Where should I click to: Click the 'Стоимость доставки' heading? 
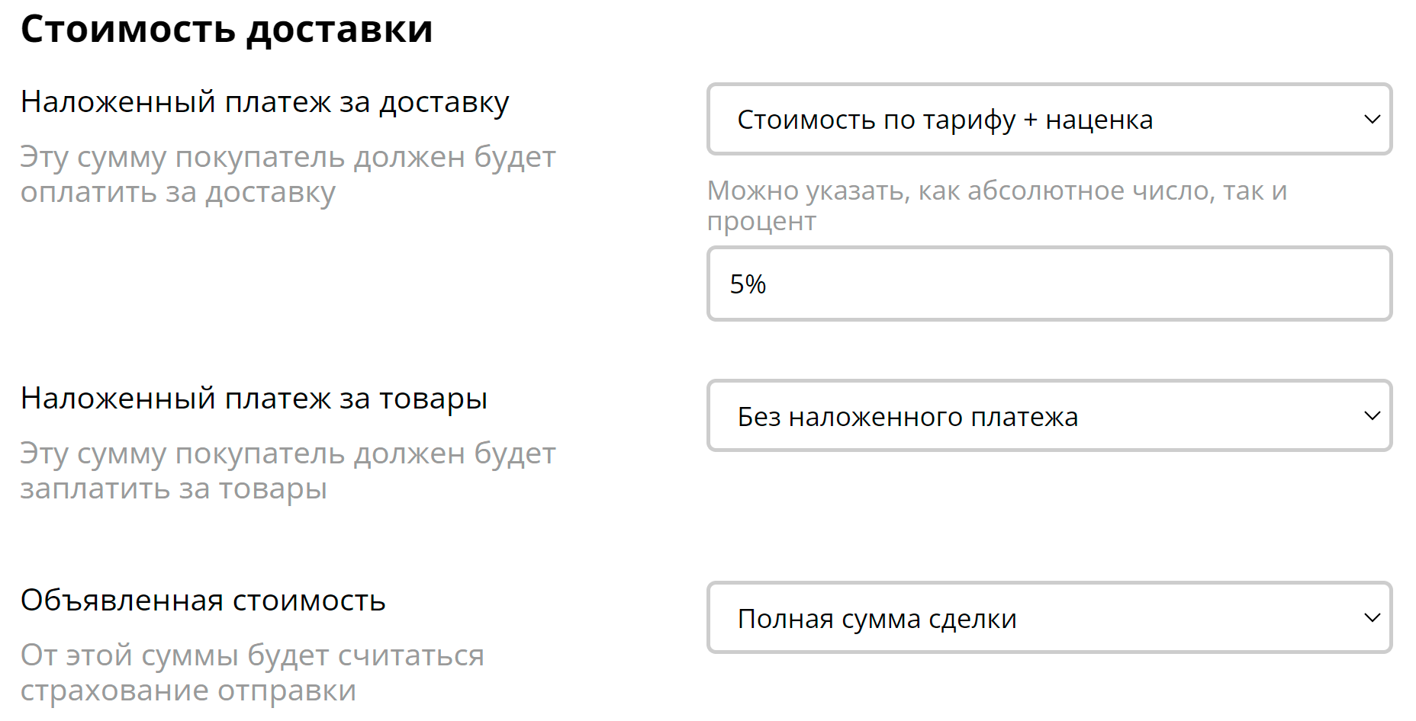(x=227, y=30)
